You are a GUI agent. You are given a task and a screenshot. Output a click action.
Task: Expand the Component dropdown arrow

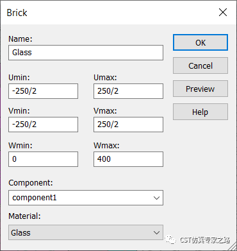156,198
